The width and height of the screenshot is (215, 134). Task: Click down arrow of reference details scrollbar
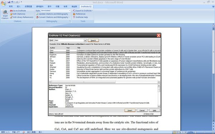pyautogui.click(x=159, y=106)
